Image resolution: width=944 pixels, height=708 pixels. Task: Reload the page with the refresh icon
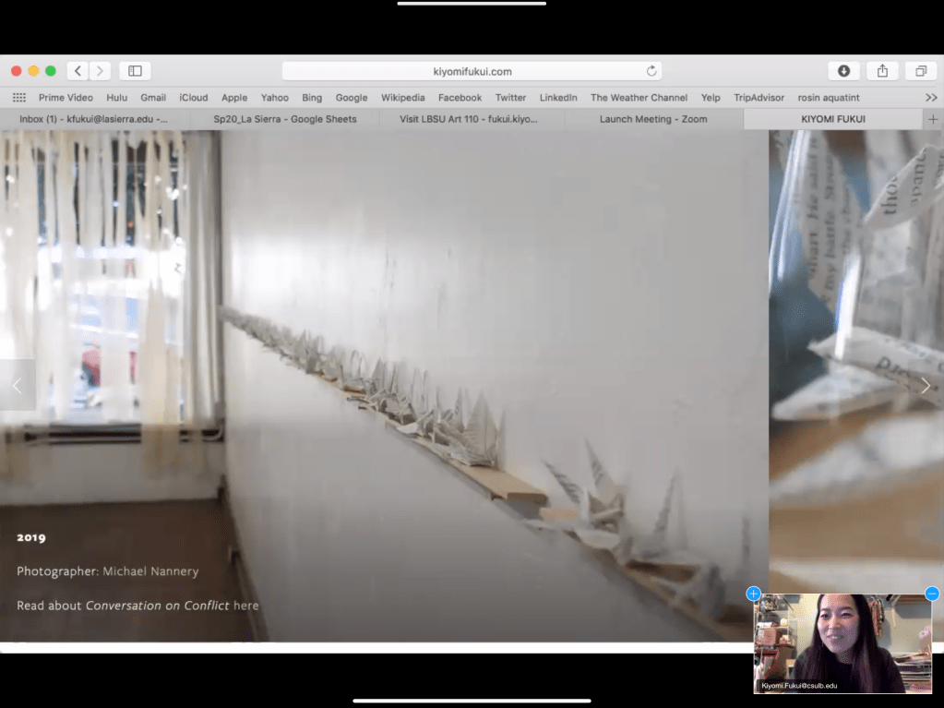point(651,71)
